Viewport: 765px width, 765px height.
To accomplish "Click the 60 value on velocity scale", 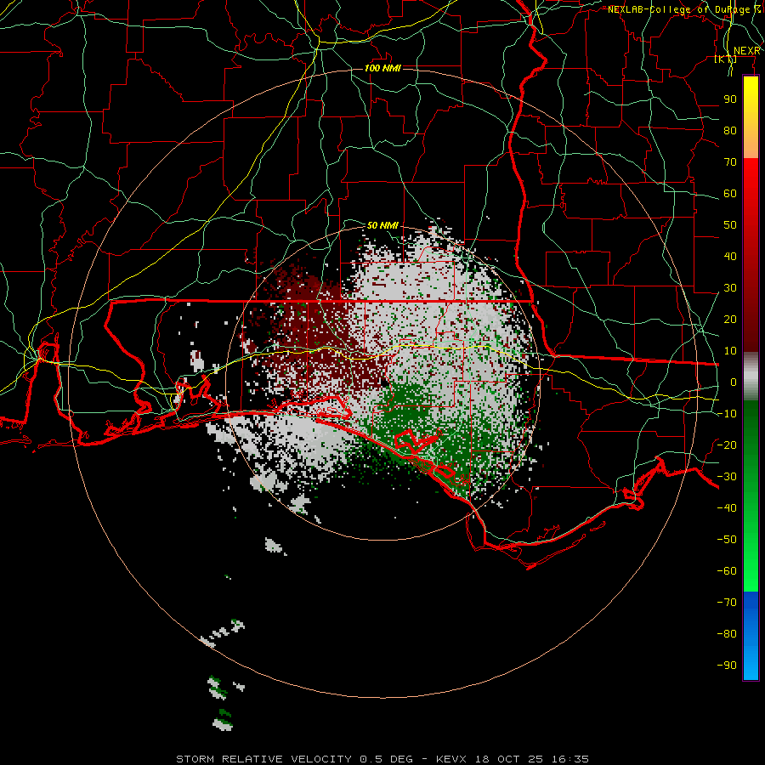I will [x=730, y=194].
